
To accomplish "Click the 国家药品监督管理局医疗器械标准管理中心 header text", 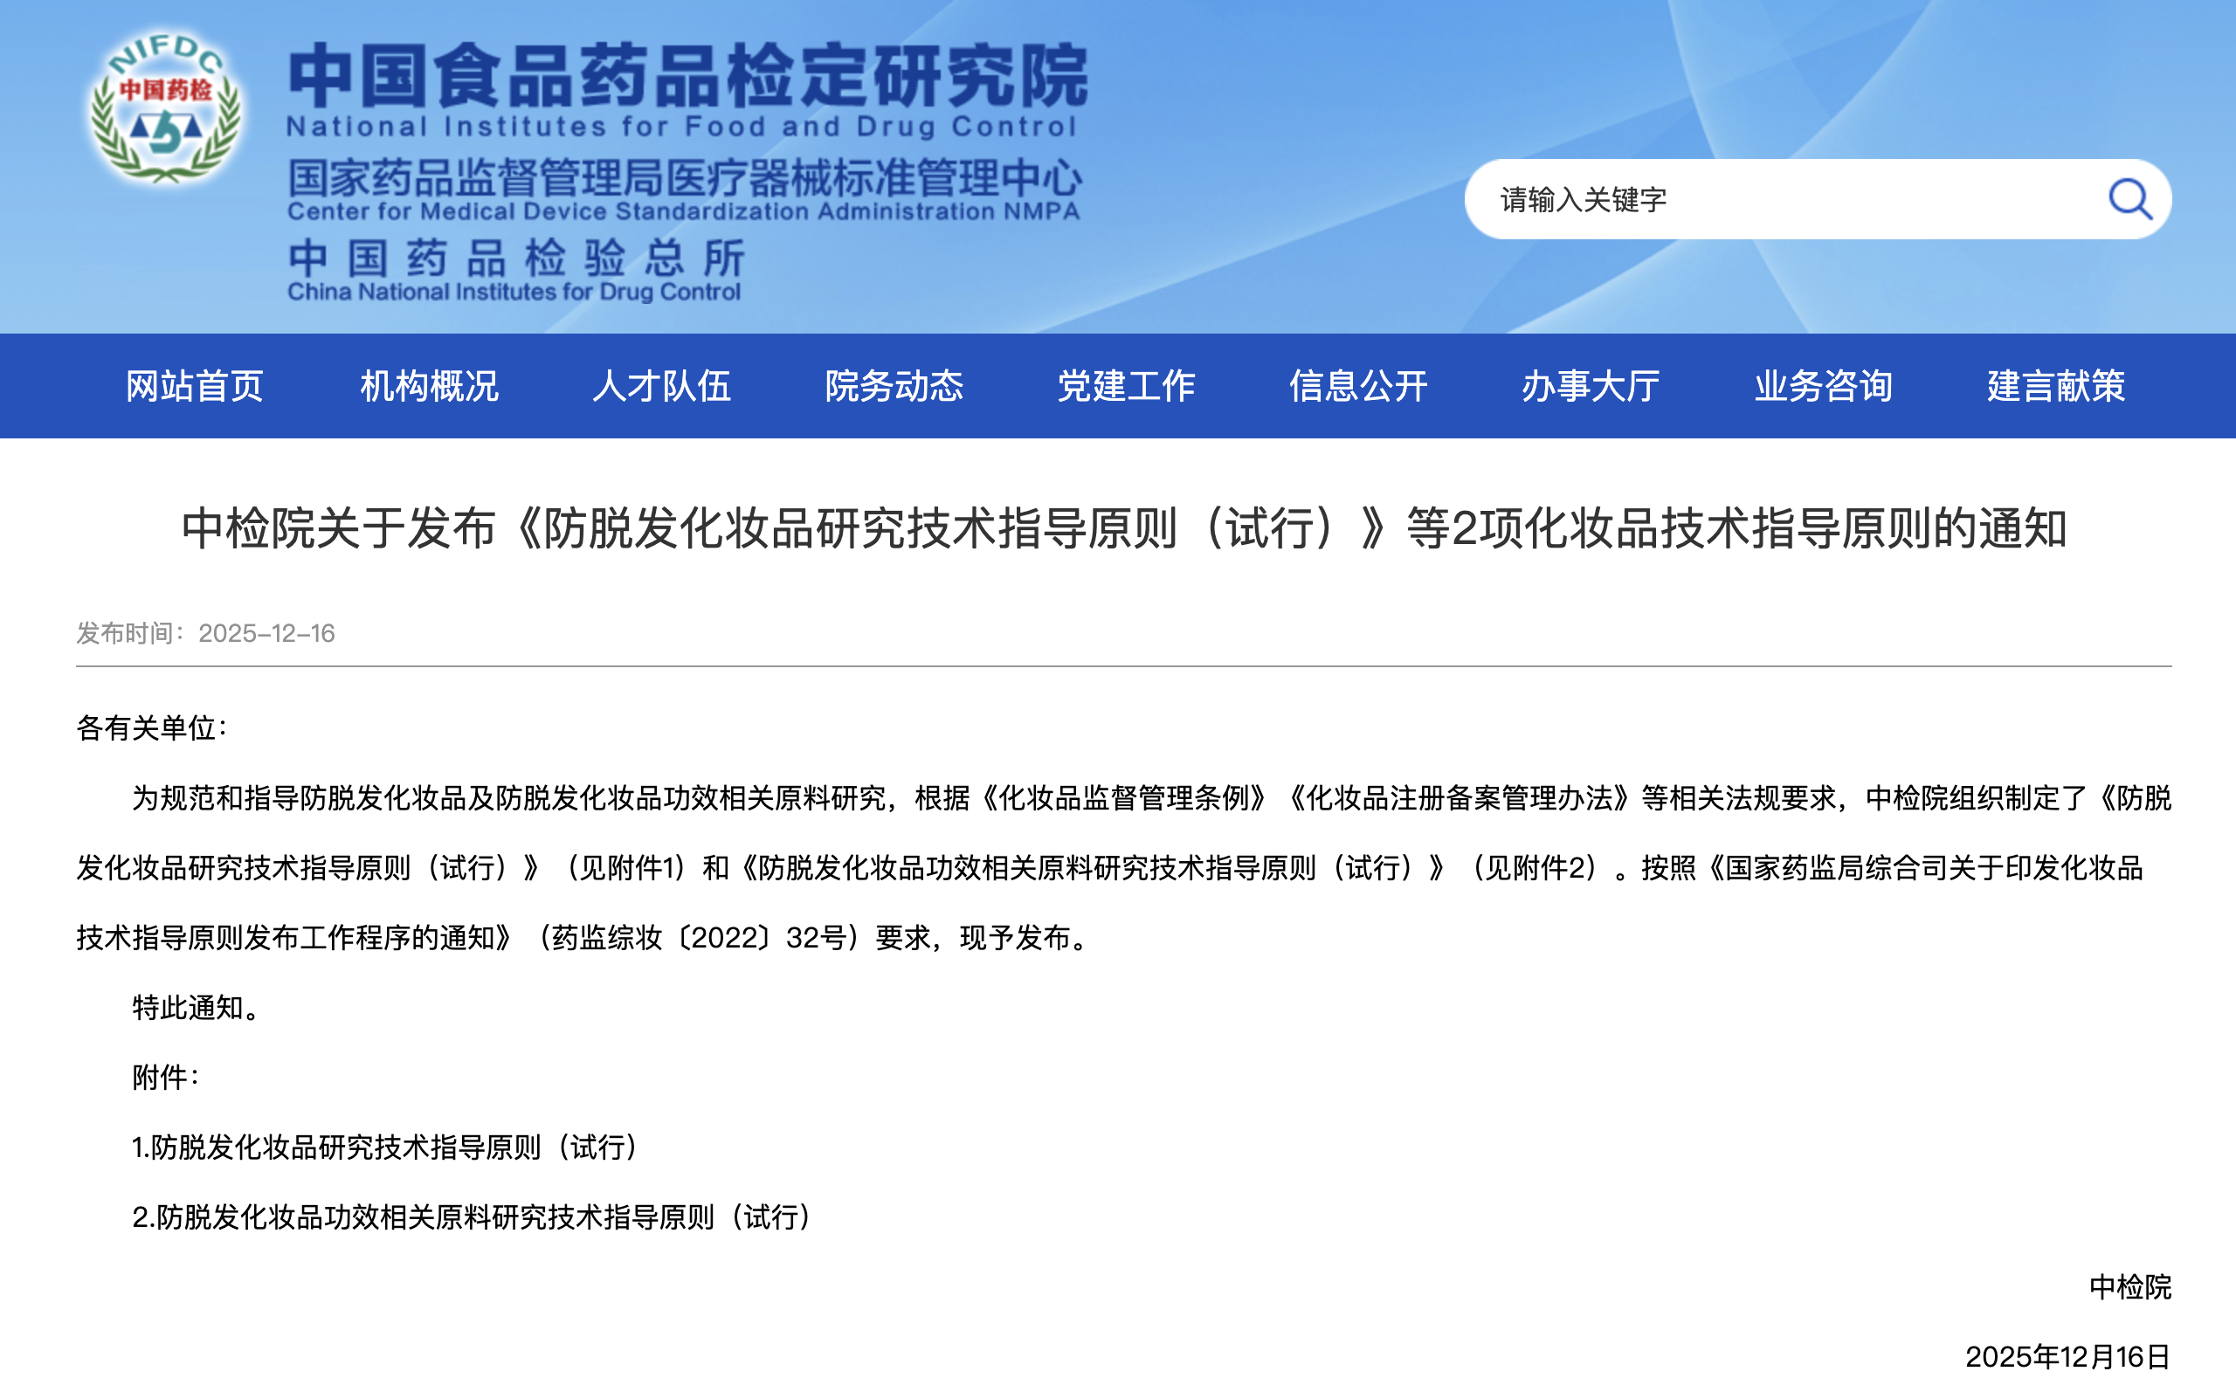I will pyautogui.click(x=684, y=178).
